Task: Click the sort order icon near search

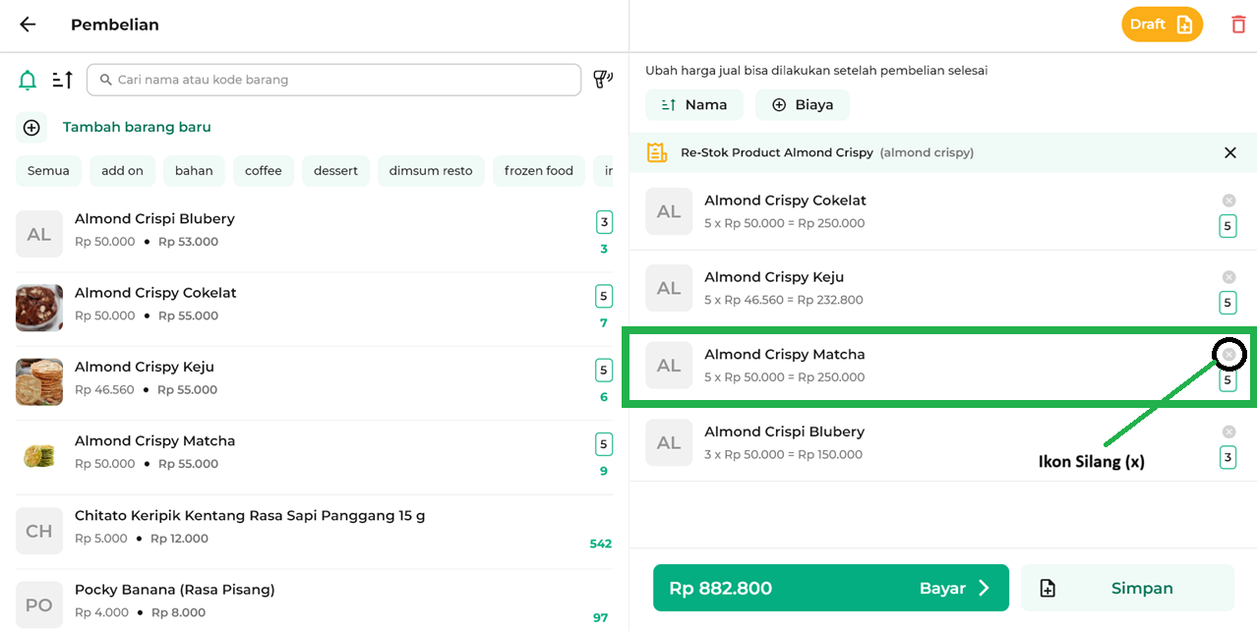Action: coord(62,81)
